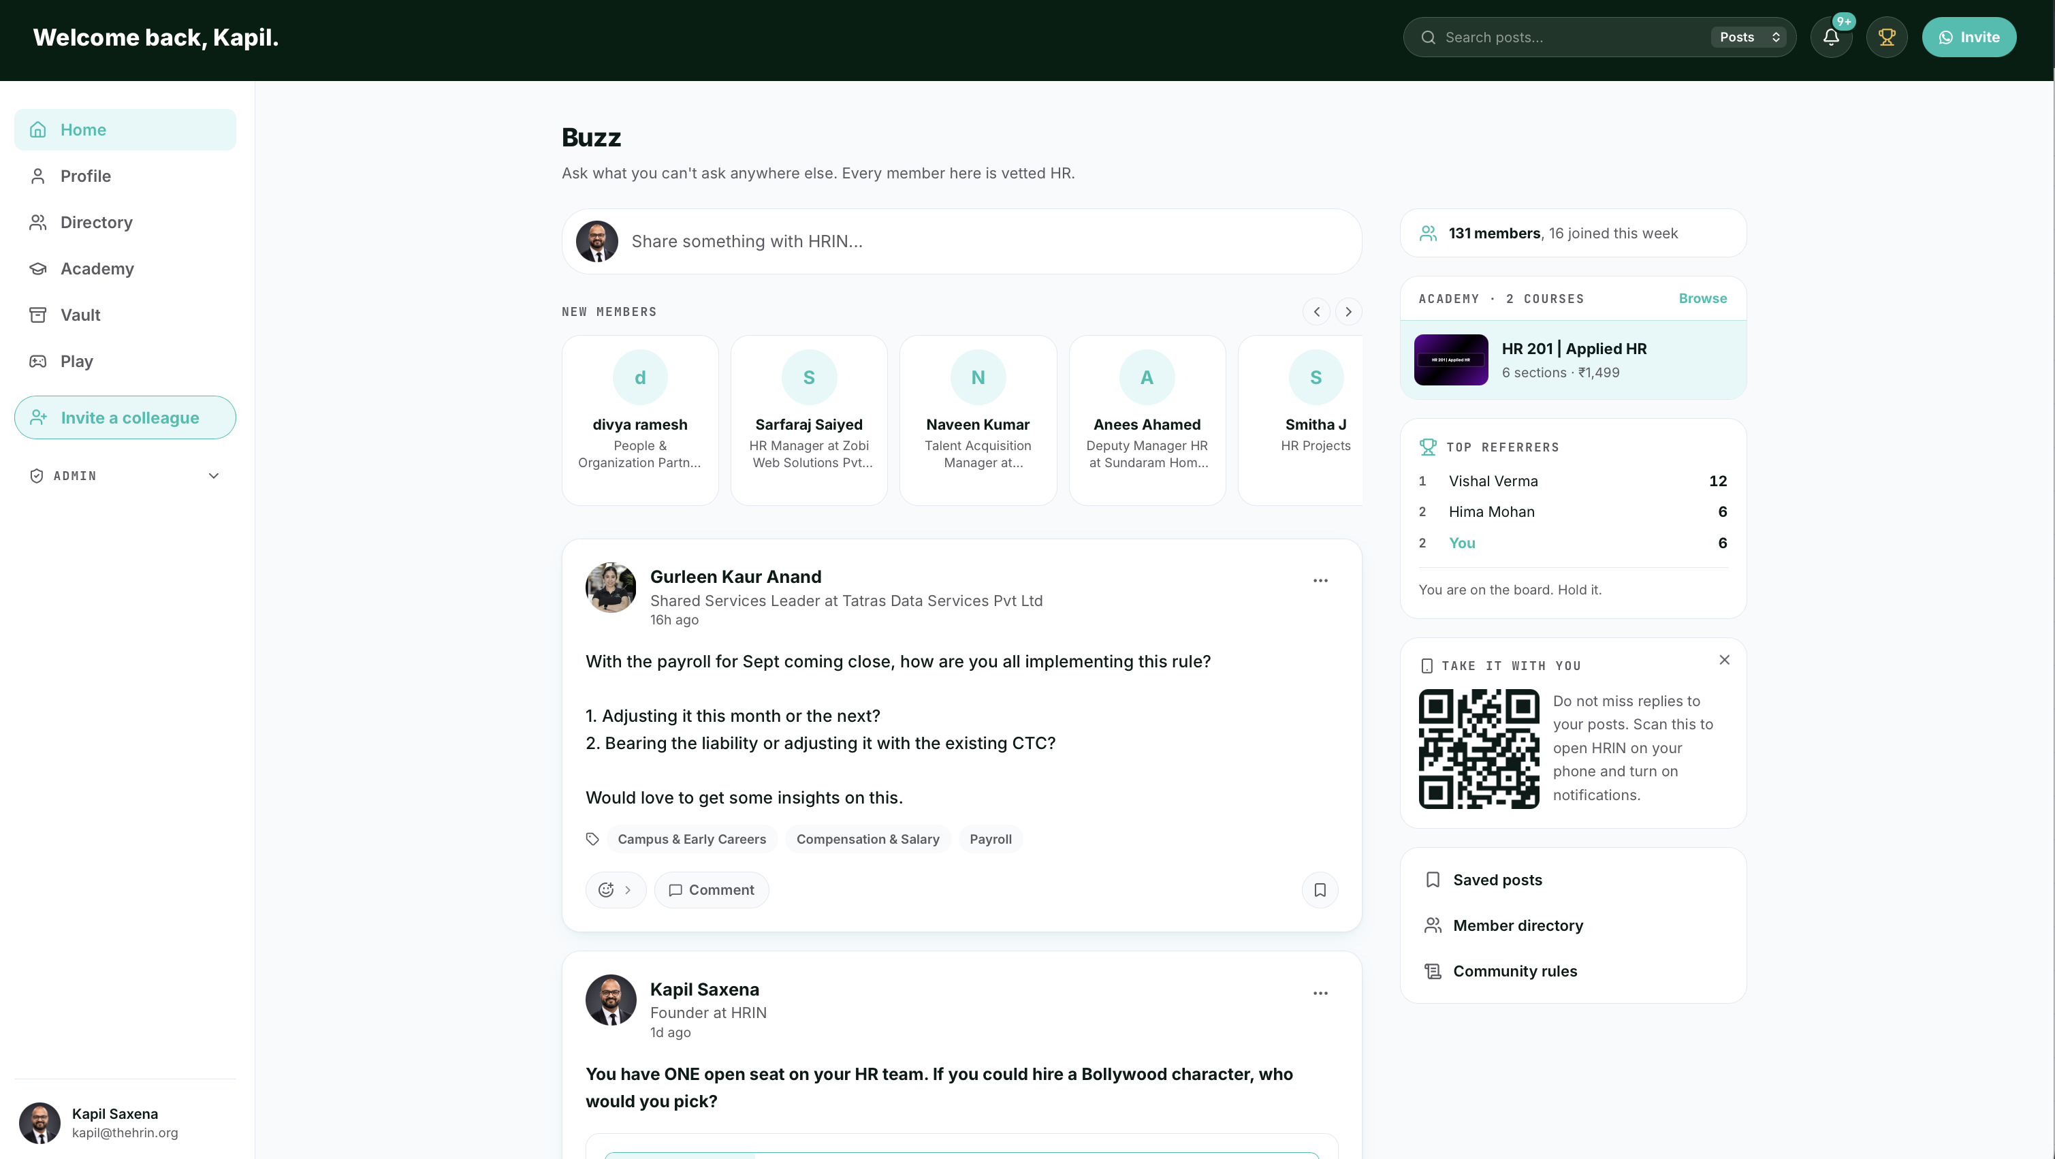Click Invite a colleague
The width and height of the screenshot is (2055, 1159).
125,418
